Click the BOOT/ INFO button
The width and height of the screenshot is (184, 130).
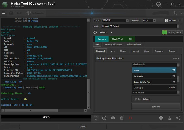172,32
